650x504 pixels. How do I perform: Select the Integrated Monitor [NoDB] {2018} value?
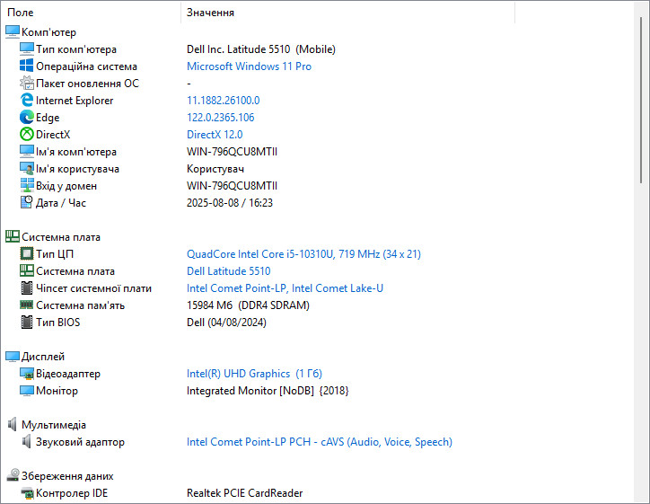[268, 391]
